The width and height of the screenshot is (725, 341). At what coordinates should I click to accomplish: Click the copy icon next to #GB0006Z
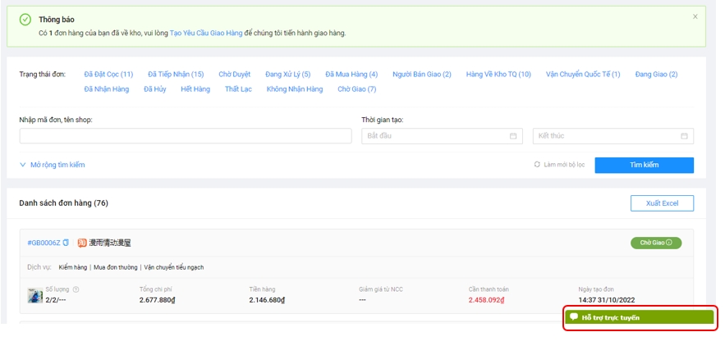[67, 243]
